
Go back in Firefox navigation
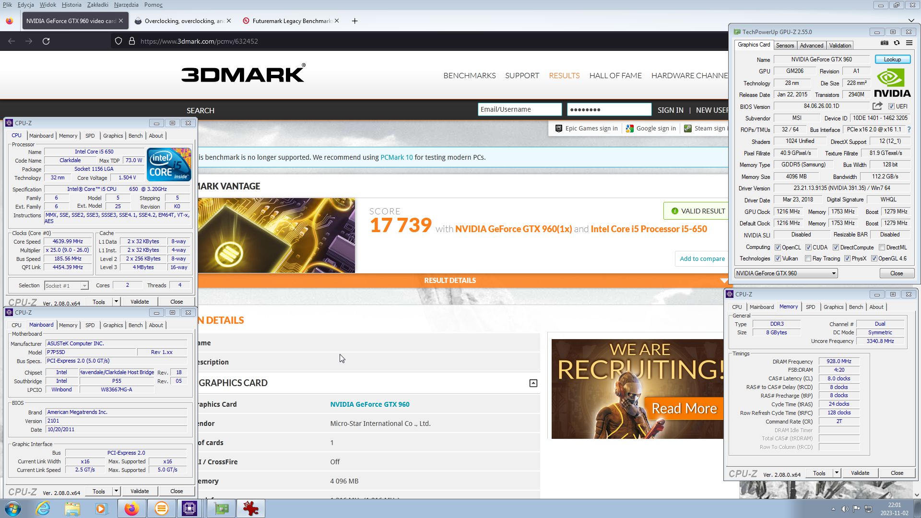12,41
